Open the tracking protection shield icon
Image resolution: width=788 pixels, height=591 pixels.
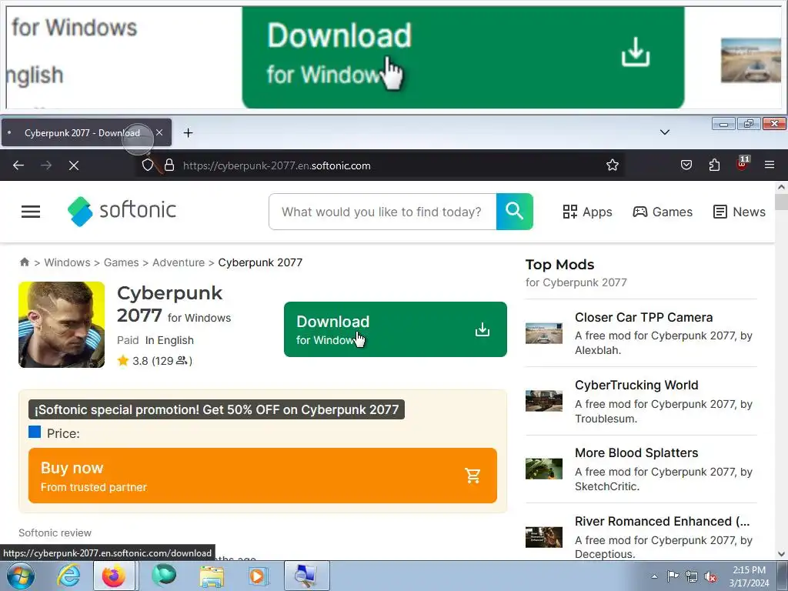(147, 165)
